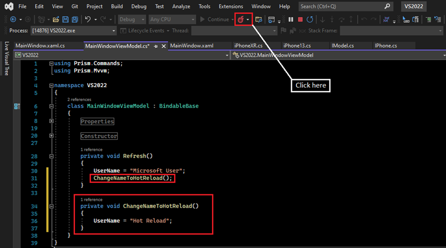The height and width of the screenshot is (248, 446).
Task: Collapse the MainWindowViewModel class block
Action: 51,106
